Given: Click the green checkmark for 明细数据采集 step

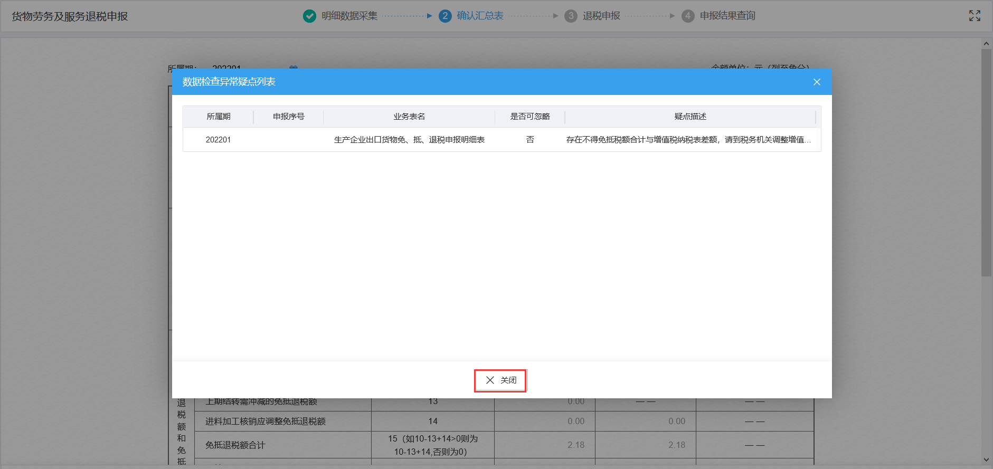Looking at the screenshot, I should click(309, 16).
